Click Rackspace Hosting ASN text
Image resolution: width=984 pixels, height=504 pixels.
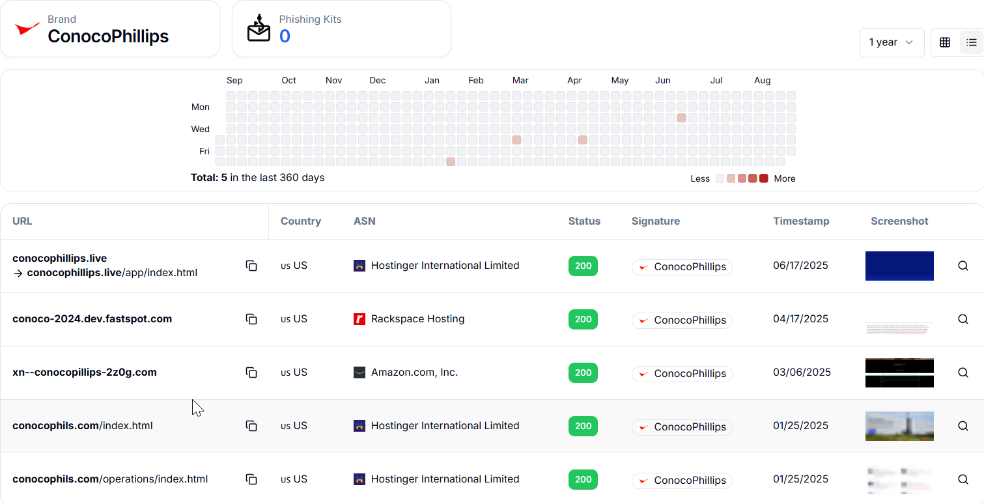[x=417, y=319]
